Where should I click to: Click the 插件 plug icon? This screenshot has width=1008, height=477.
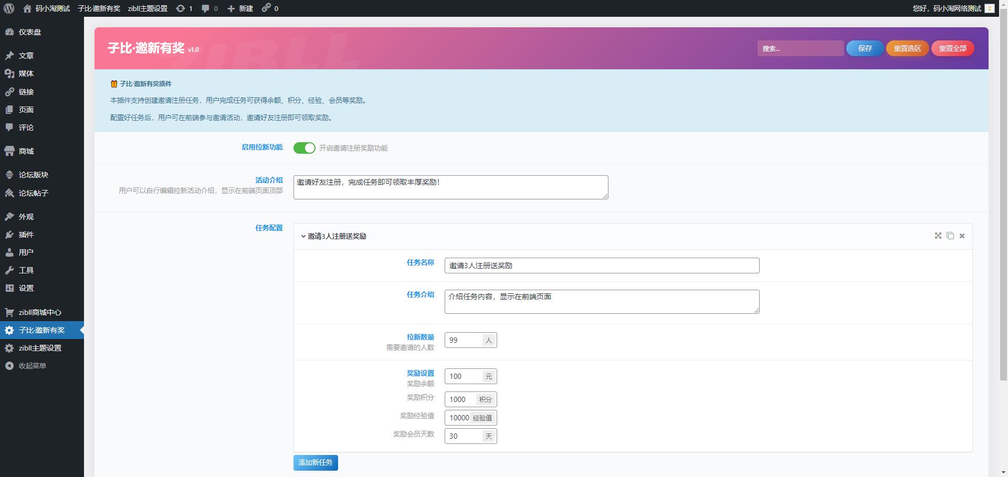[9, 235]
